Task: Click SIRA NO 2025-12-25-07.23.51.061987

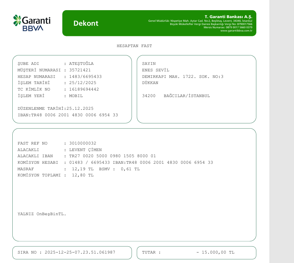Action: 66,252
